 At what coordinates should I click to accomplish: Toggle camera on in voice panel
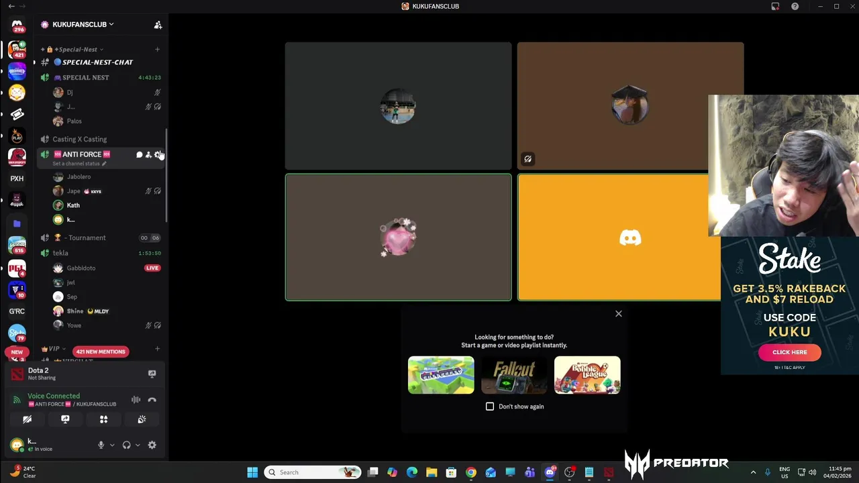(27, 419)
